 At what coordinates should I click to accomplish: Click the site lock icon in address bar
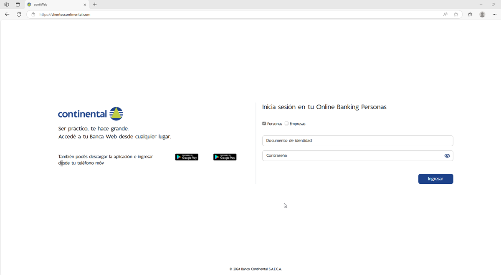click(x=33, y=14)
